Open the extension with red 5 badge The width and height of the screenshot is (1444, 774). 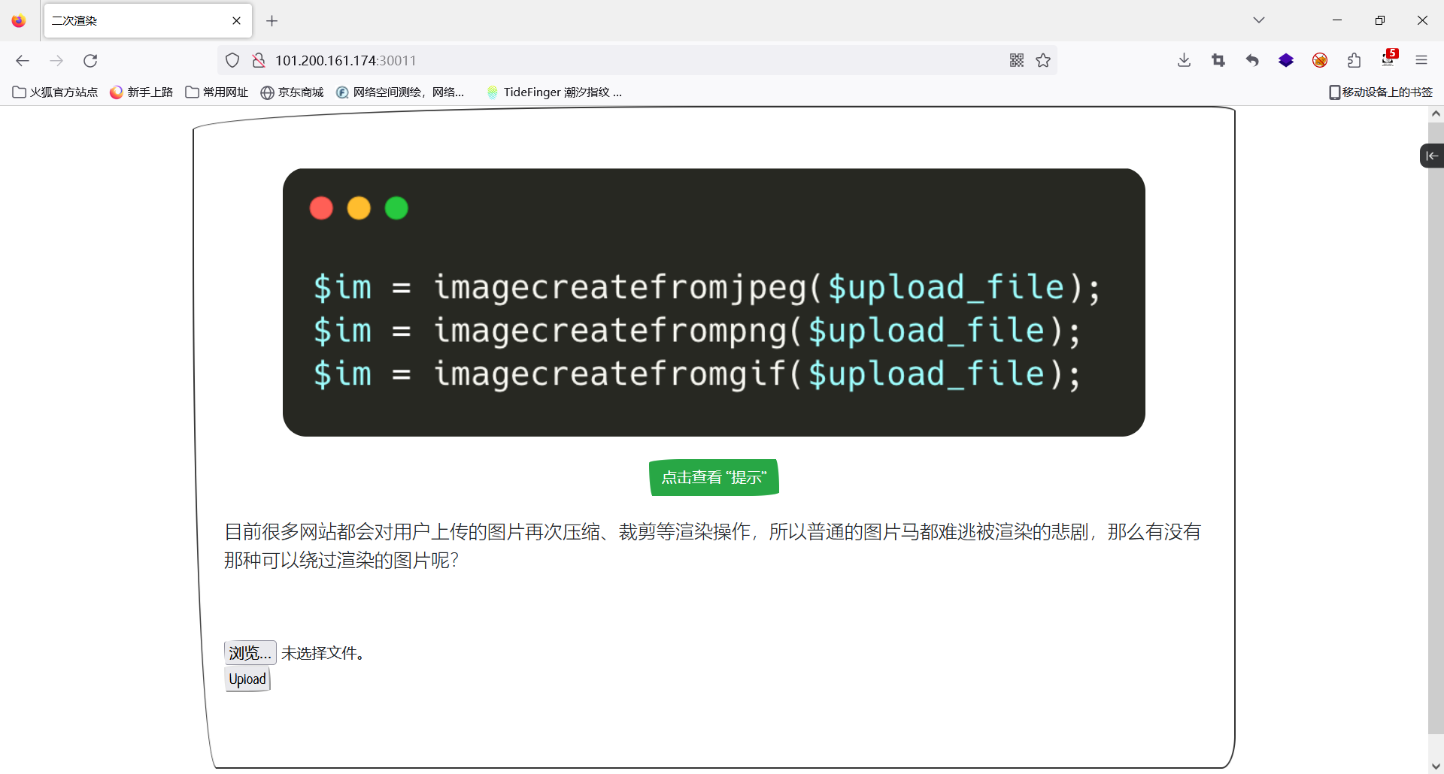tap(1389, 59)
